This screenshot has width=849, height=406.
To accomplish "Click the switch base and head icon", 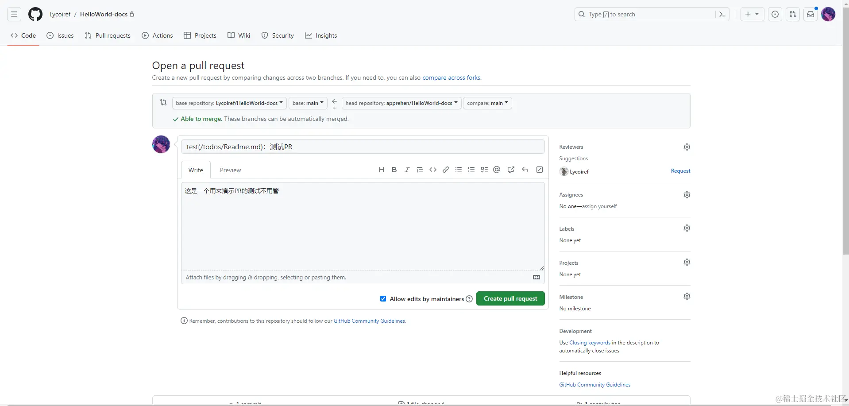I will click(x=163, y=102).
